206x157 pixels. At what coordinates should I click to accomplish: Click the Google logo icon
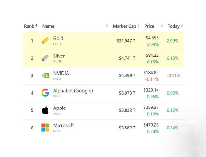point(45,93)
